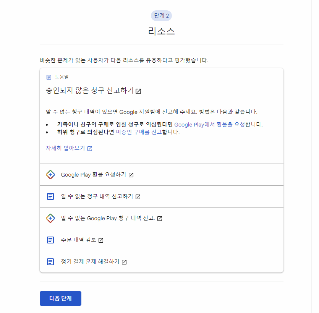Click external-link icon after 자세히 알아보기
This screenshot has height=313, width=319.
point(89,148)
